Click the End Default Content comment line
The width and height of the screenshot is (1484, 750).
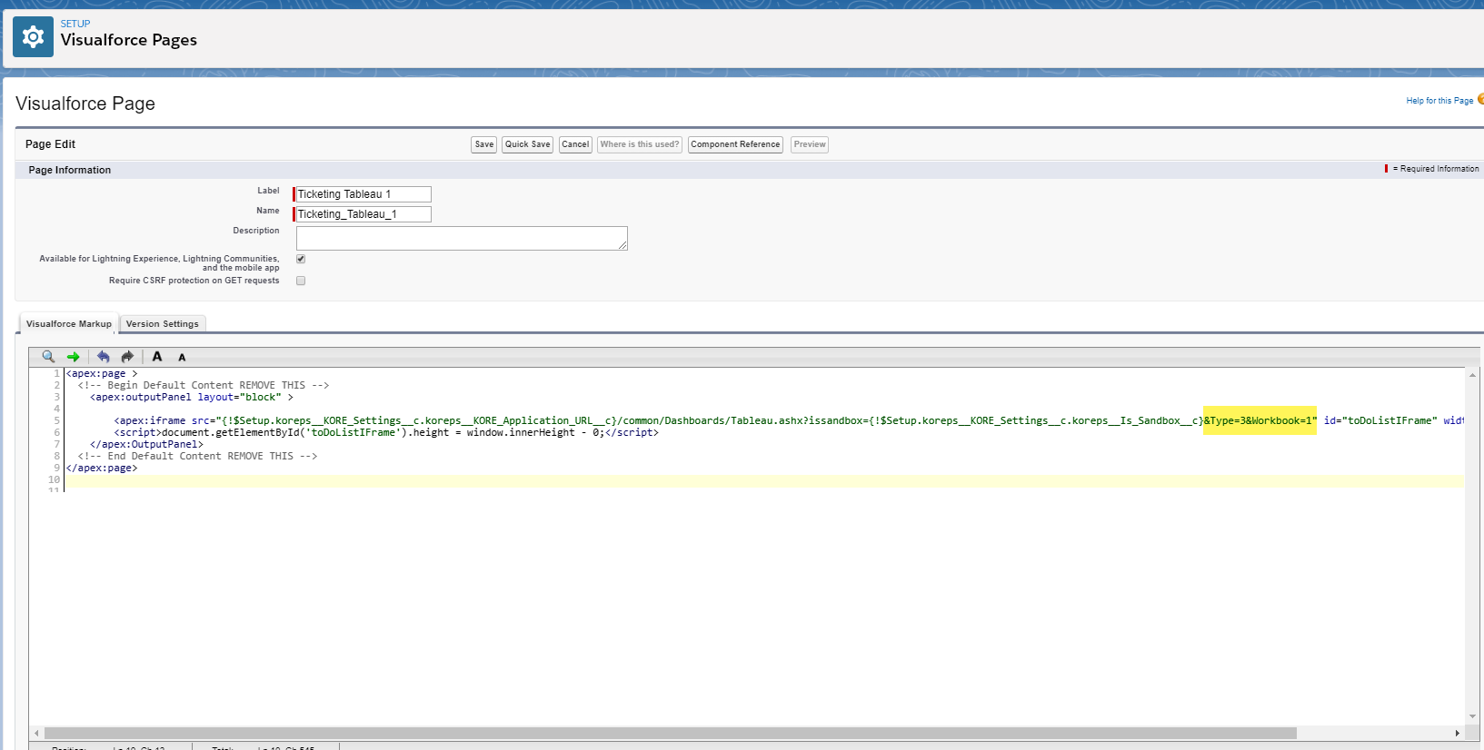pyautogui.click(x=197, y=456)
